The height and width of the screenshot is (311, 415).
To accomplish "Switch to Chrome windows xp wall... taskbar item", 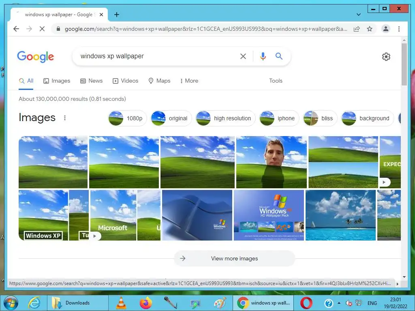I will 263,303.
